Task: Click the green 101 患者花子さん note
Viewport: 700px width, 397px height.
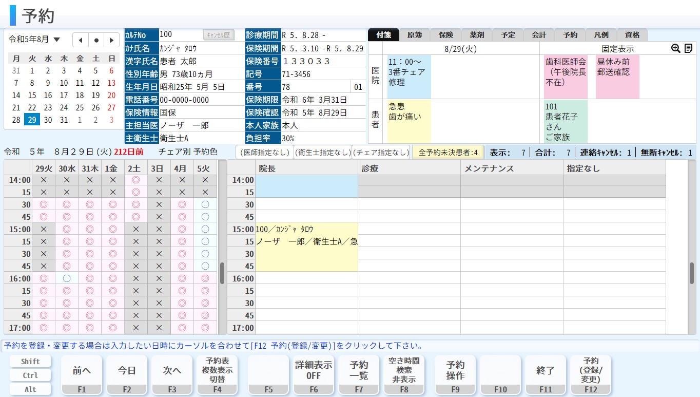Action: coord(566,121)
